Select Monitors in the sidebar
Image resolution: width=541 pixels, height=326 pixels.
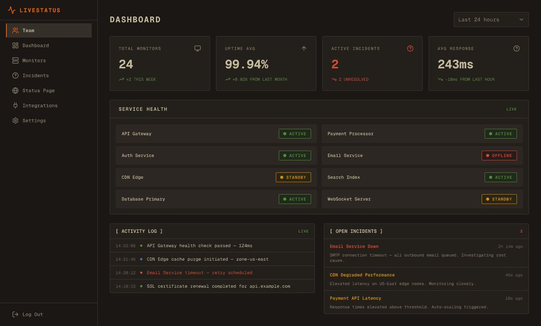point(49,60)
